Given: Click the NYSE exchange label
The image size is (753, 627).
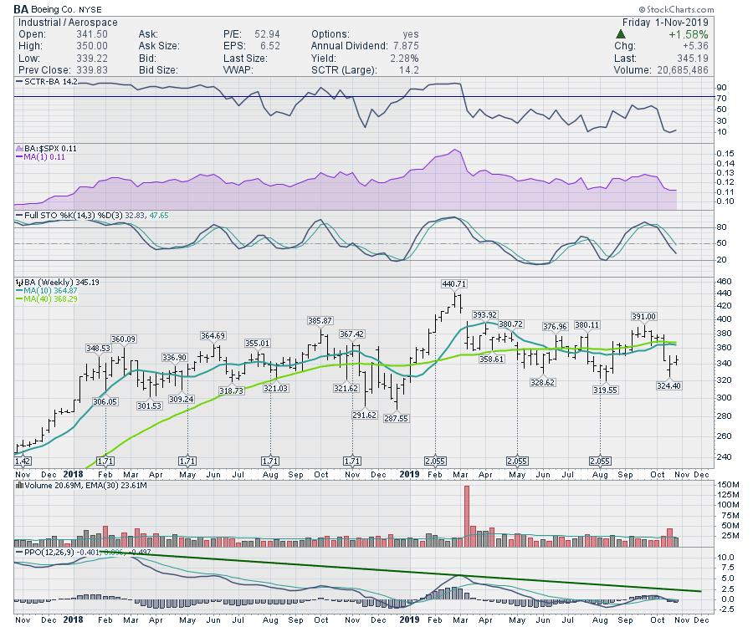Looking at the screenshot, I should click(90, 9).
